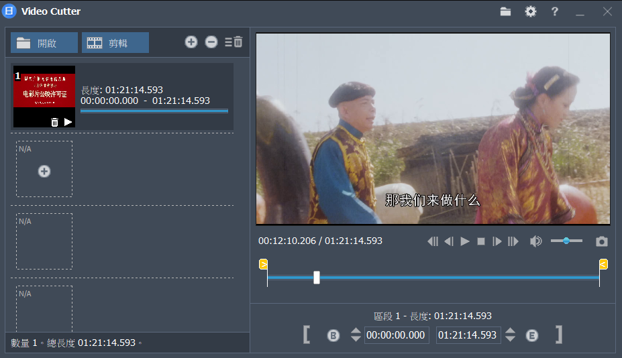Select the third N/A empty slot
Viewport: 622px width, 358px height.
(44, 308)
